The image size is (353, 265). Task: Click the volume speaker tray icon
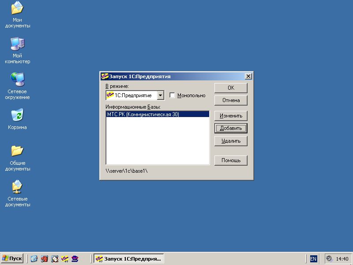coord(329,259)
